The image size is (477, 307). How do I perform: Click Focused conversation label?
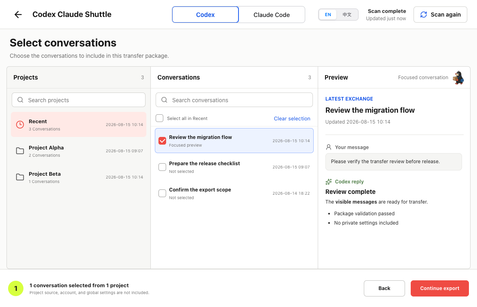pyautogui.click(x=423, y=78)
